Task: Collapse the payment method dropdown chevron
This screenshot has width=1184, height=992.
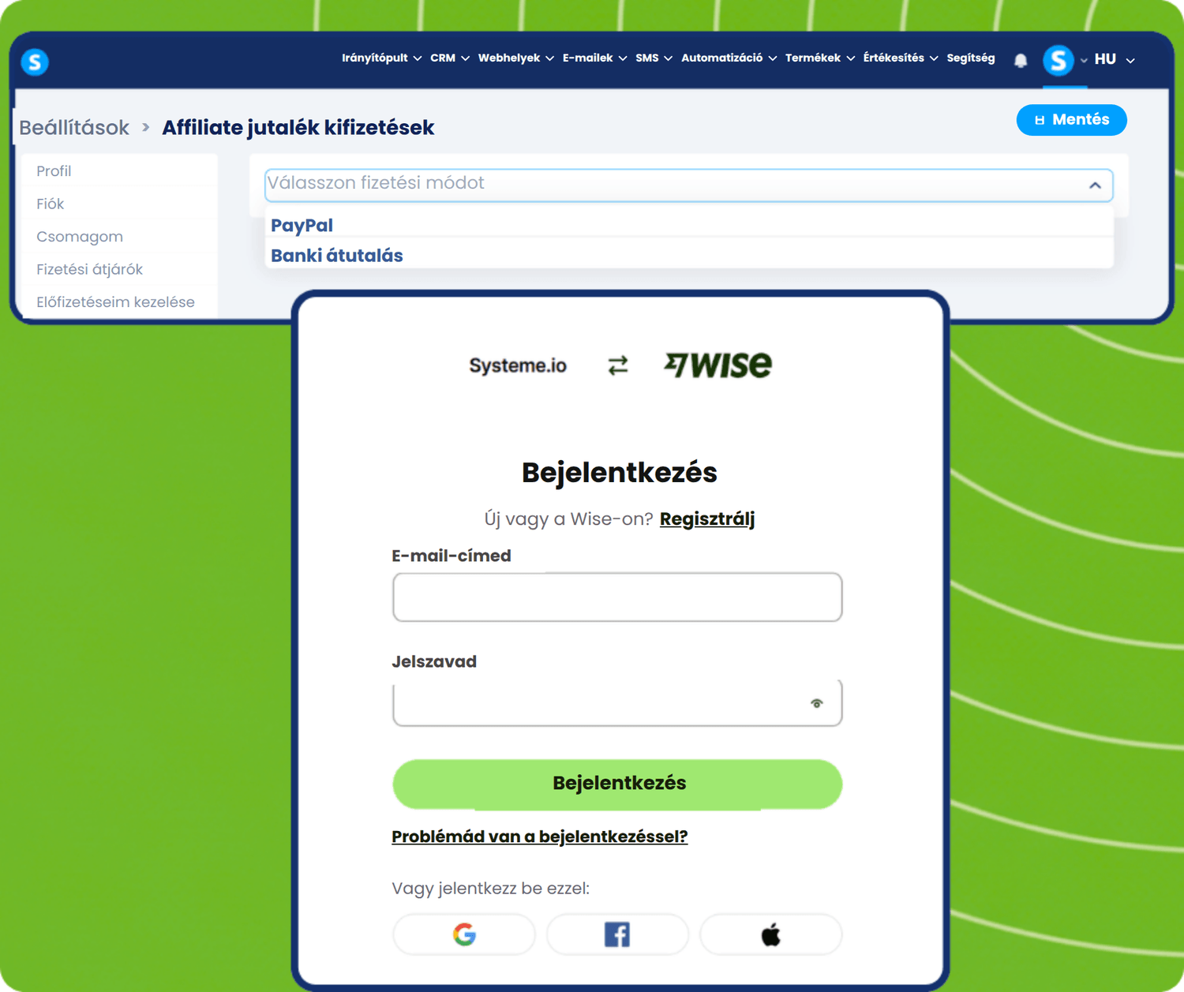Action: [1095, 185]
